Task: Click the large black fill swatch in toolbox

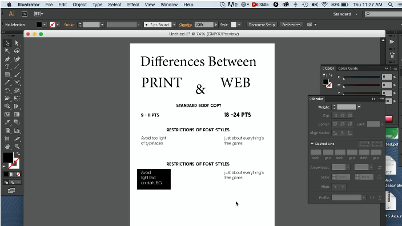Action: coord(8,157)
